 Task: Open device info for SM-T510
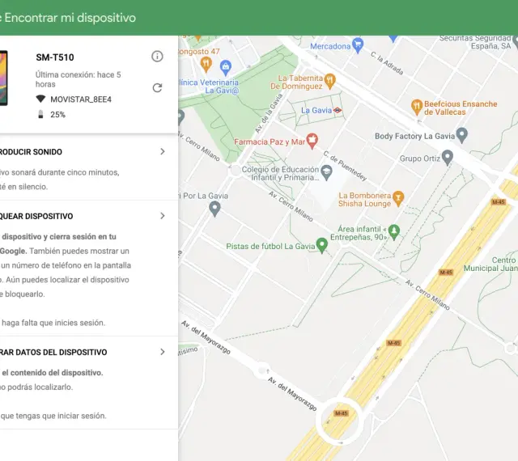(157, 57)
